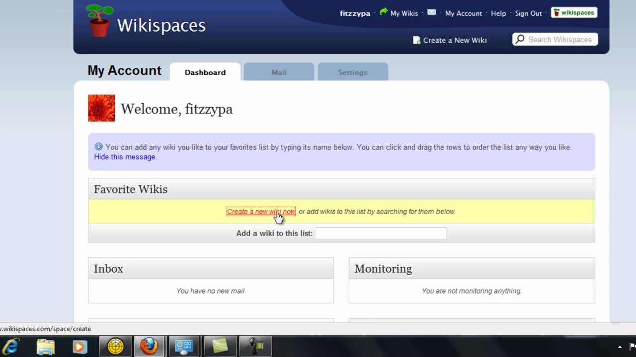Click the green arrow My Wikis icon
This screenshot has width=636, height=357.
384,11
